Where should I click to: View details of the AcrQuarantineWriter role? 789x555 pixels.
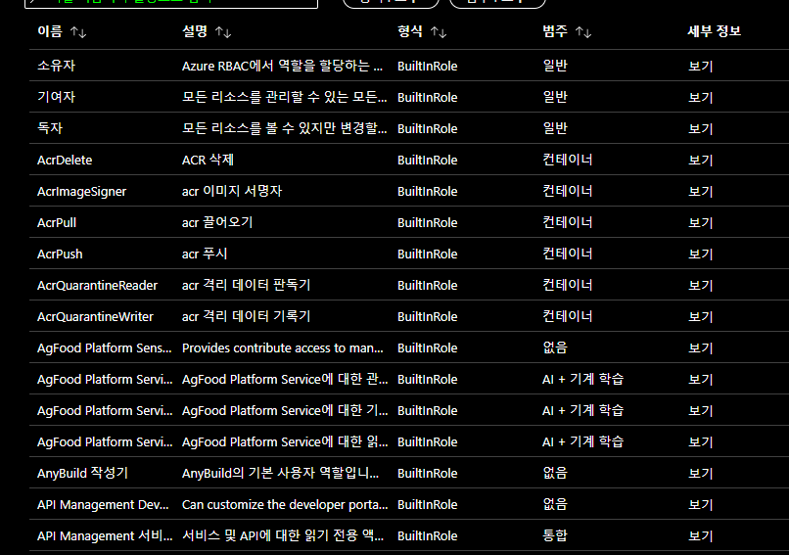[x=701, y=316]
